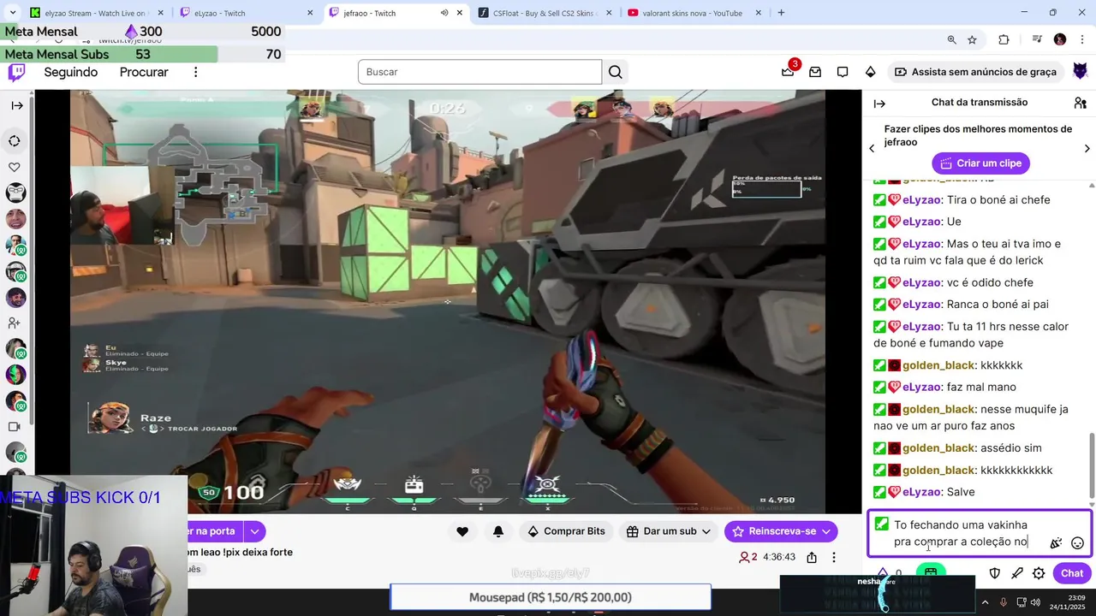The image size is (1096, 616).
Task: Click the Meta Mensal Subs progress bar
Action: [141, 54]
